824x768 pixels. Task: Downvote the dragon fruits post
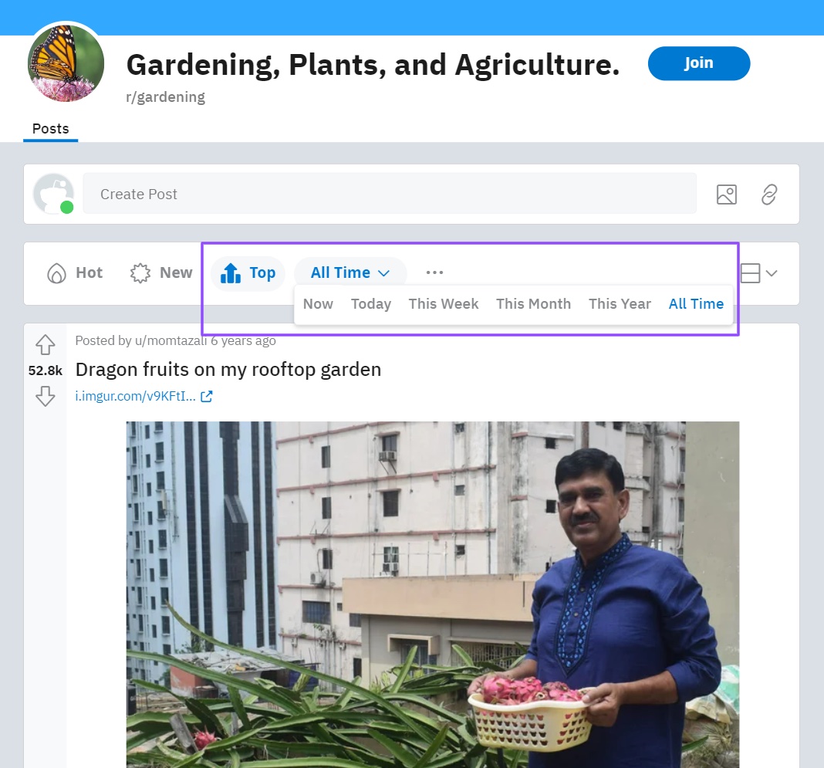pos(45,396)
